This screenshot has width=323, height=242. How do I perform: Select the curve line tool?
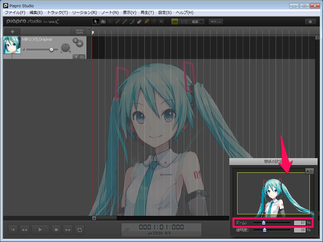(x=132, y=22)
